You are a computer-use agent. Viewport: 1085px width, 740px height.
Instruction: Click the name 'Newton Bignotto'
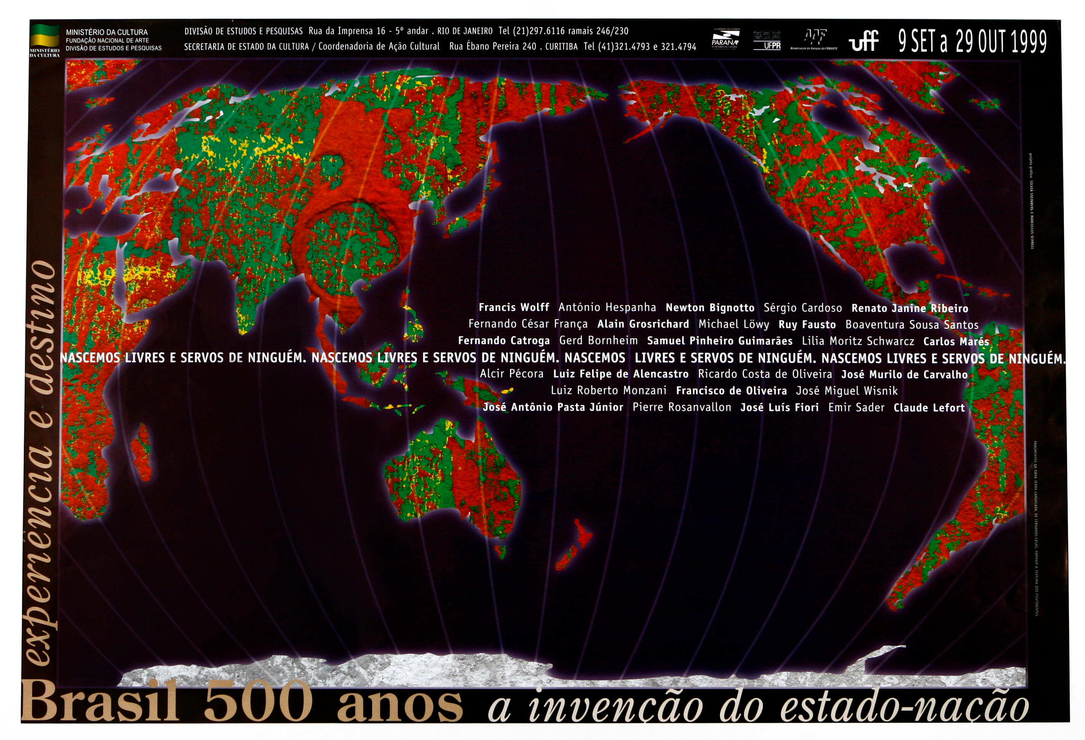click(x=710, y=308)
